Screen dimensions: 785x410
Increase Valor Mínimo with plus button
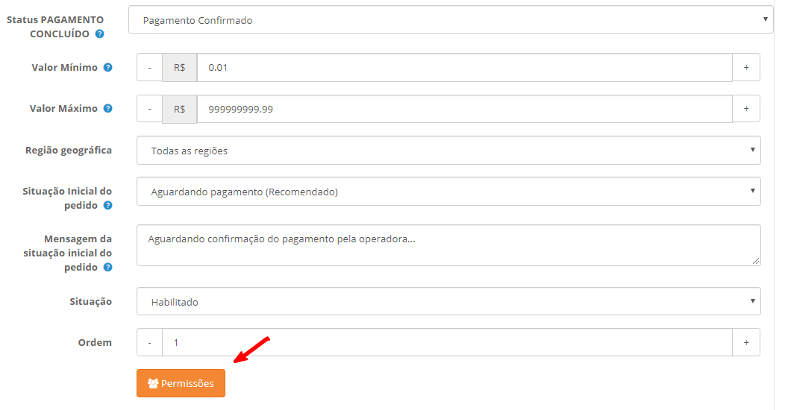(746, 68)
